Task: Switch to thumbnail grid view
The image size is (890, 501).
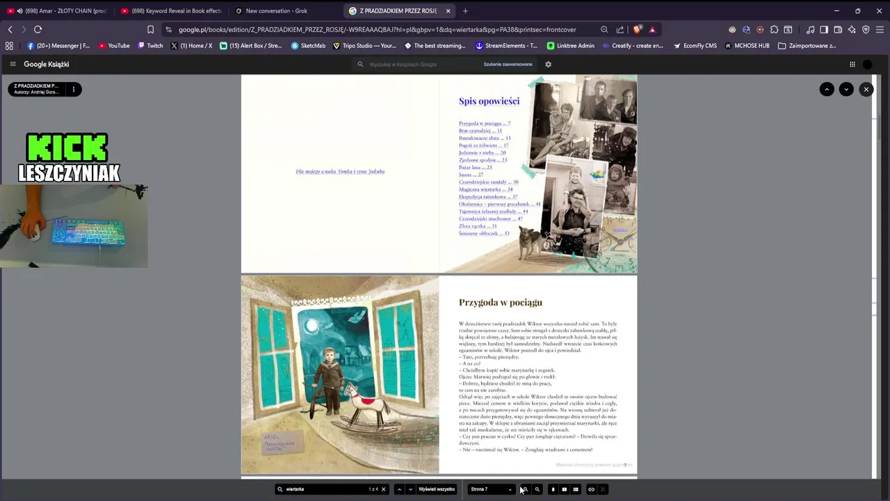Action: (x=576, y=489)
